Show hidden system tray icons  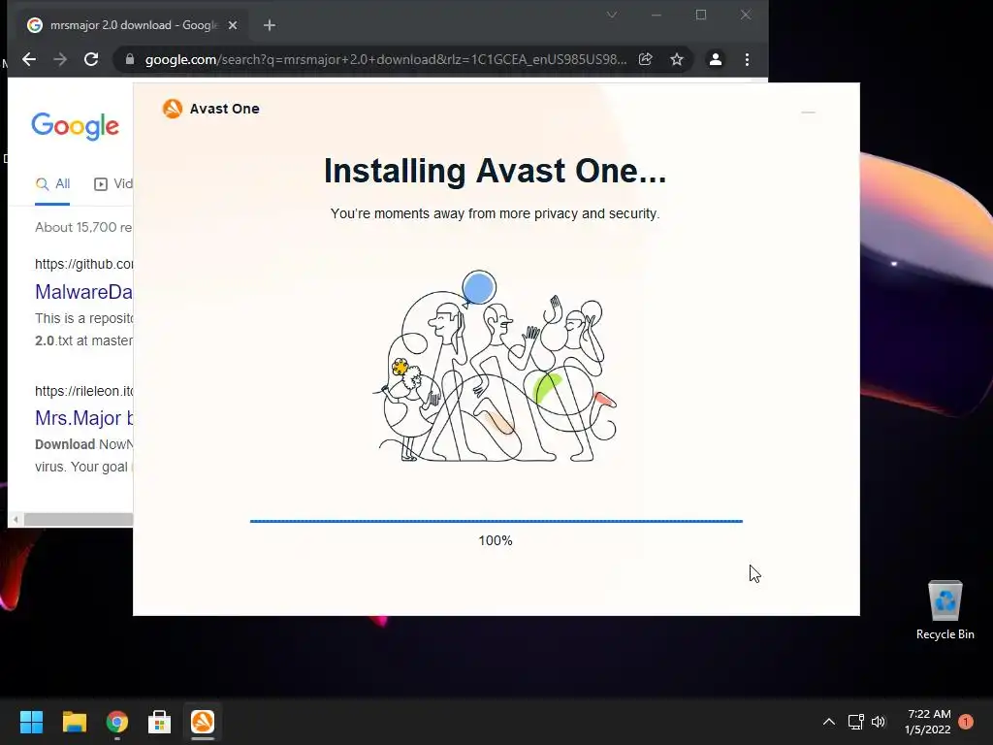click(828, 722)
